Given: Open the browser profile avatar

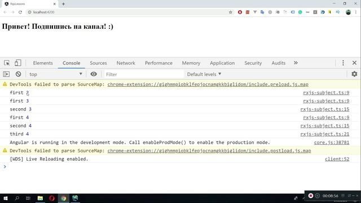Looking at the screenshot, I should (348, 12).
